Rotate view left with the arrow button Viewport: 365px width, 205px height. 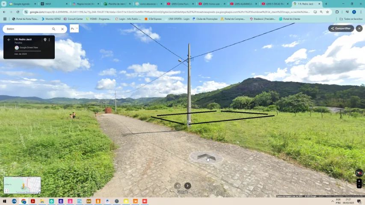click(x=178, y=186)
